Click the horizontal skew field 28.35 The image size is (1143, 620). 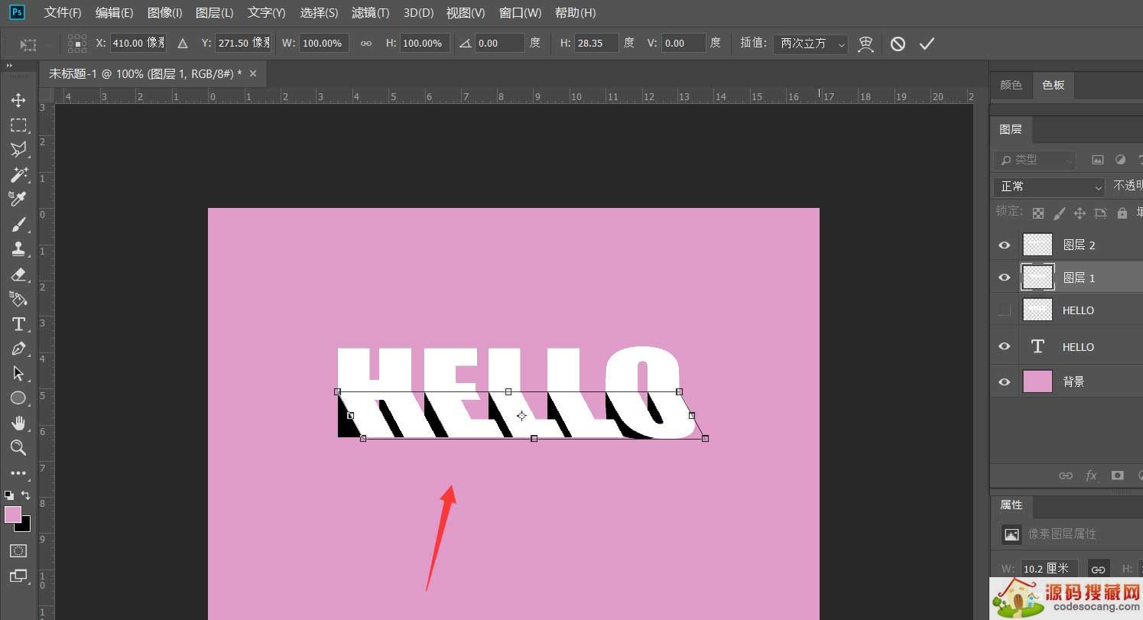click(596, 44)
